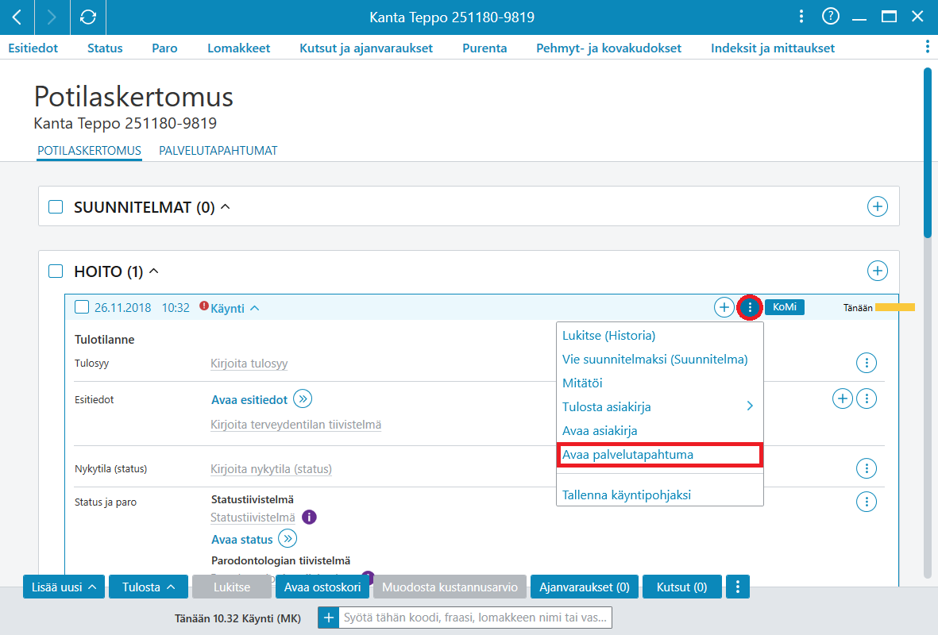Click the vertical scrollbar thumb
Image resolution: width=938 pixels, height=635 pixels.
928,152
